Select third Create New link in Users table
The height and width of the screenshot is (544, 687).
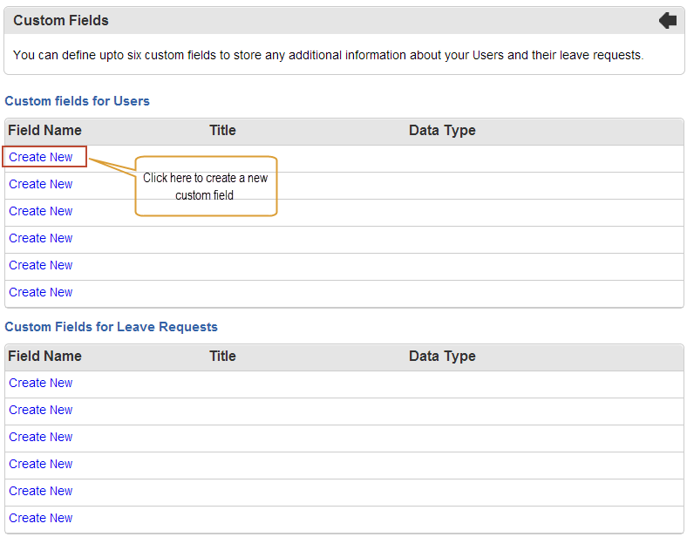click(x=41, y=211)
